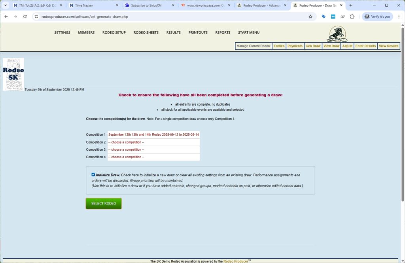This screenshot has height=263, width=405.
Task: Open a new browser tab with plus icon
Action: [351, 6]
